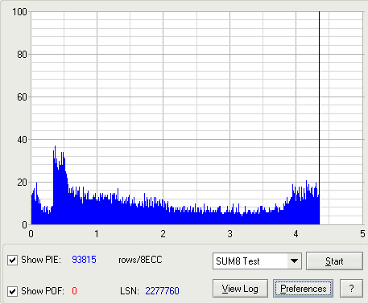The height and width of the screenshot is (304, 368).
Task: Click the LSN label text
Action: click(x=130, y=291)
